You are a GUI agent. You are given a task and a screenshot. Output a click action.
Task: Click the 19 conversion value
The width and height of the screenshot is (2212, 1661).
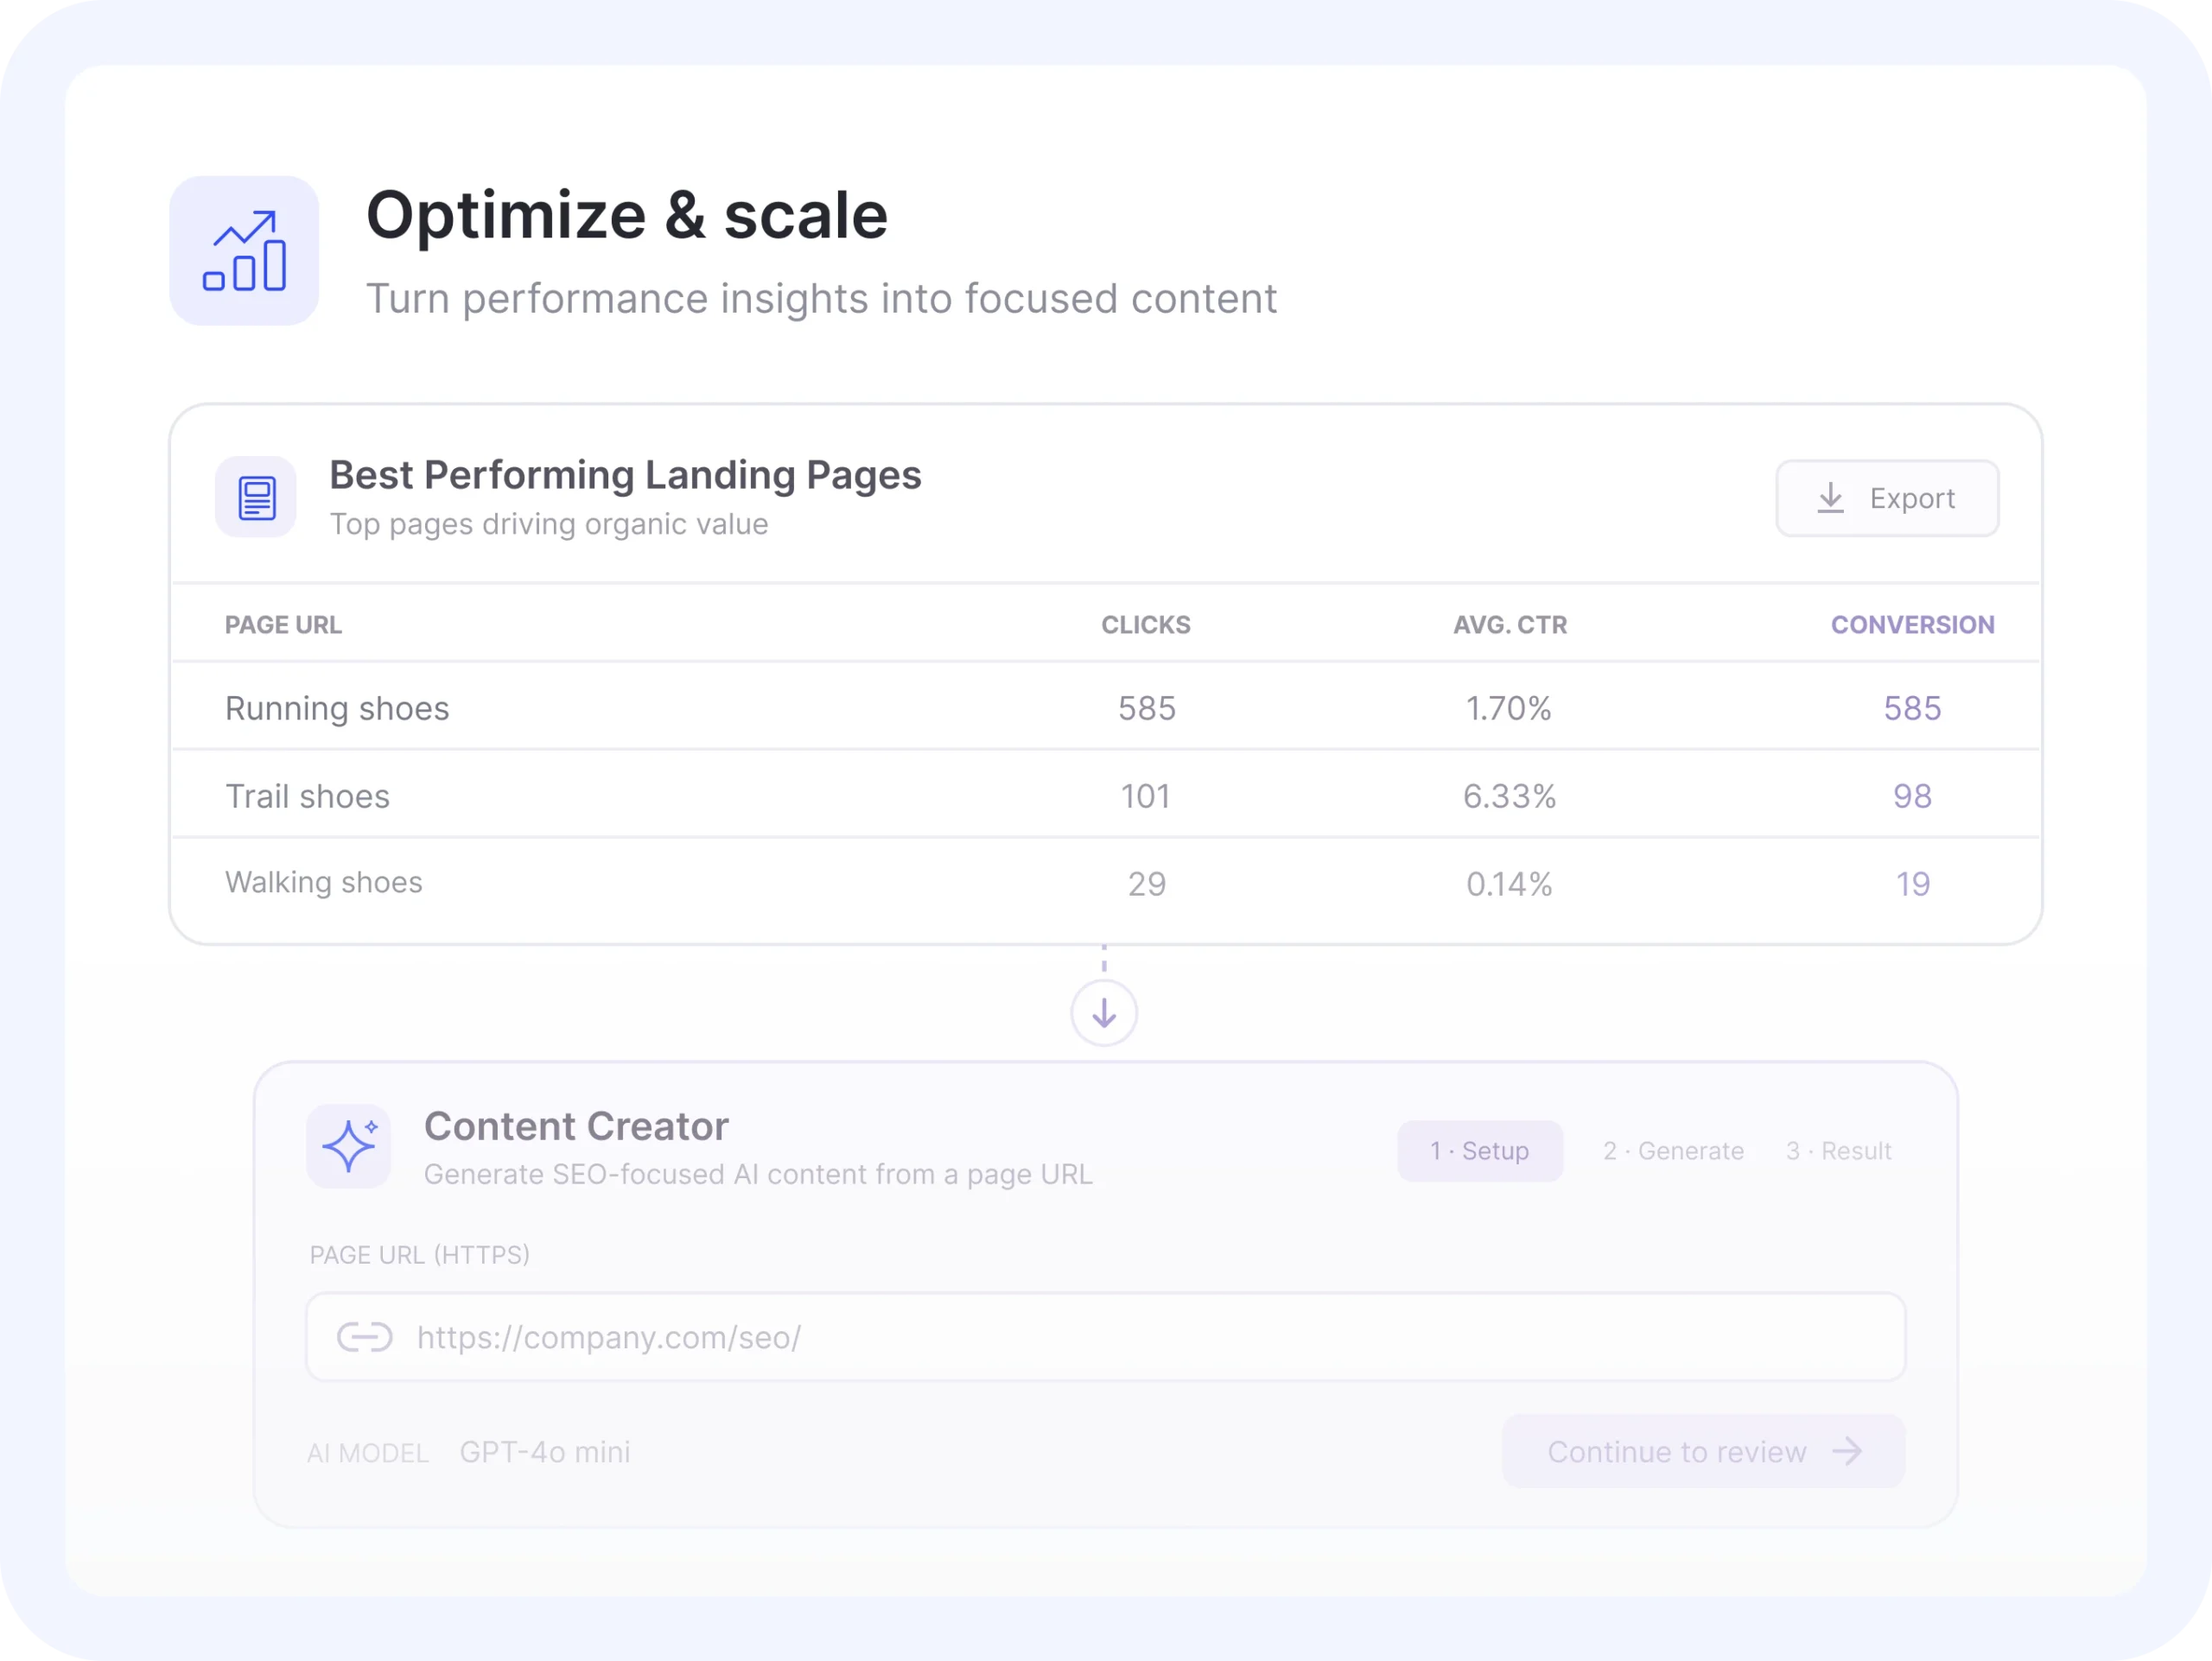[1912, 884]
